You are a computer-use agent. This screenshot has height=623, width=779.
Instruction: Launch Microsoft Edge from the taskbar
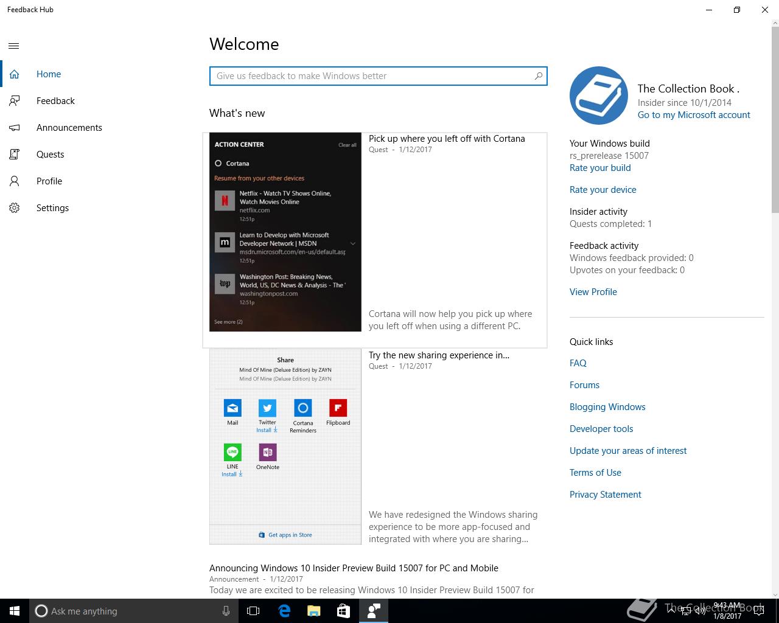coord(284,611)
